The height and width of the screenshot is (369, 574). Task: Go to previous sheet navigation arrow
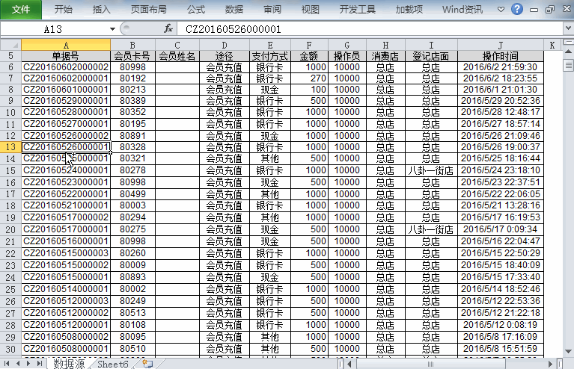(x=18, y=364)
